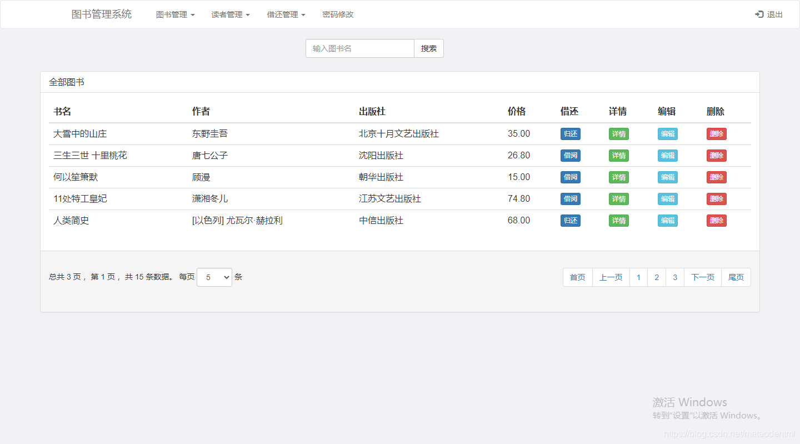Edit 何以笙箫默 entry
800x444 pixels.
[x=668, y=177]
